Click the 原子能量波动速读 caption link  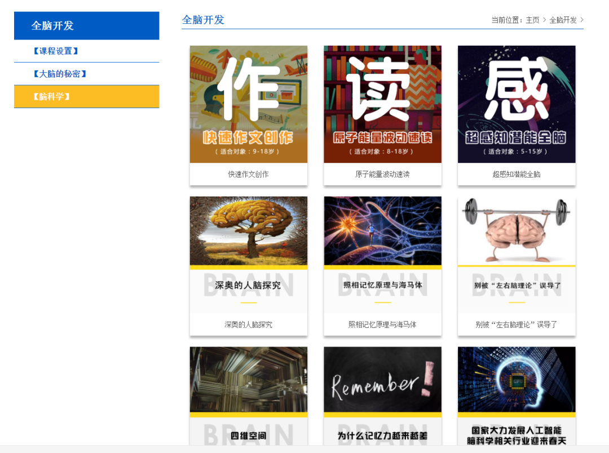click(382, 174)
